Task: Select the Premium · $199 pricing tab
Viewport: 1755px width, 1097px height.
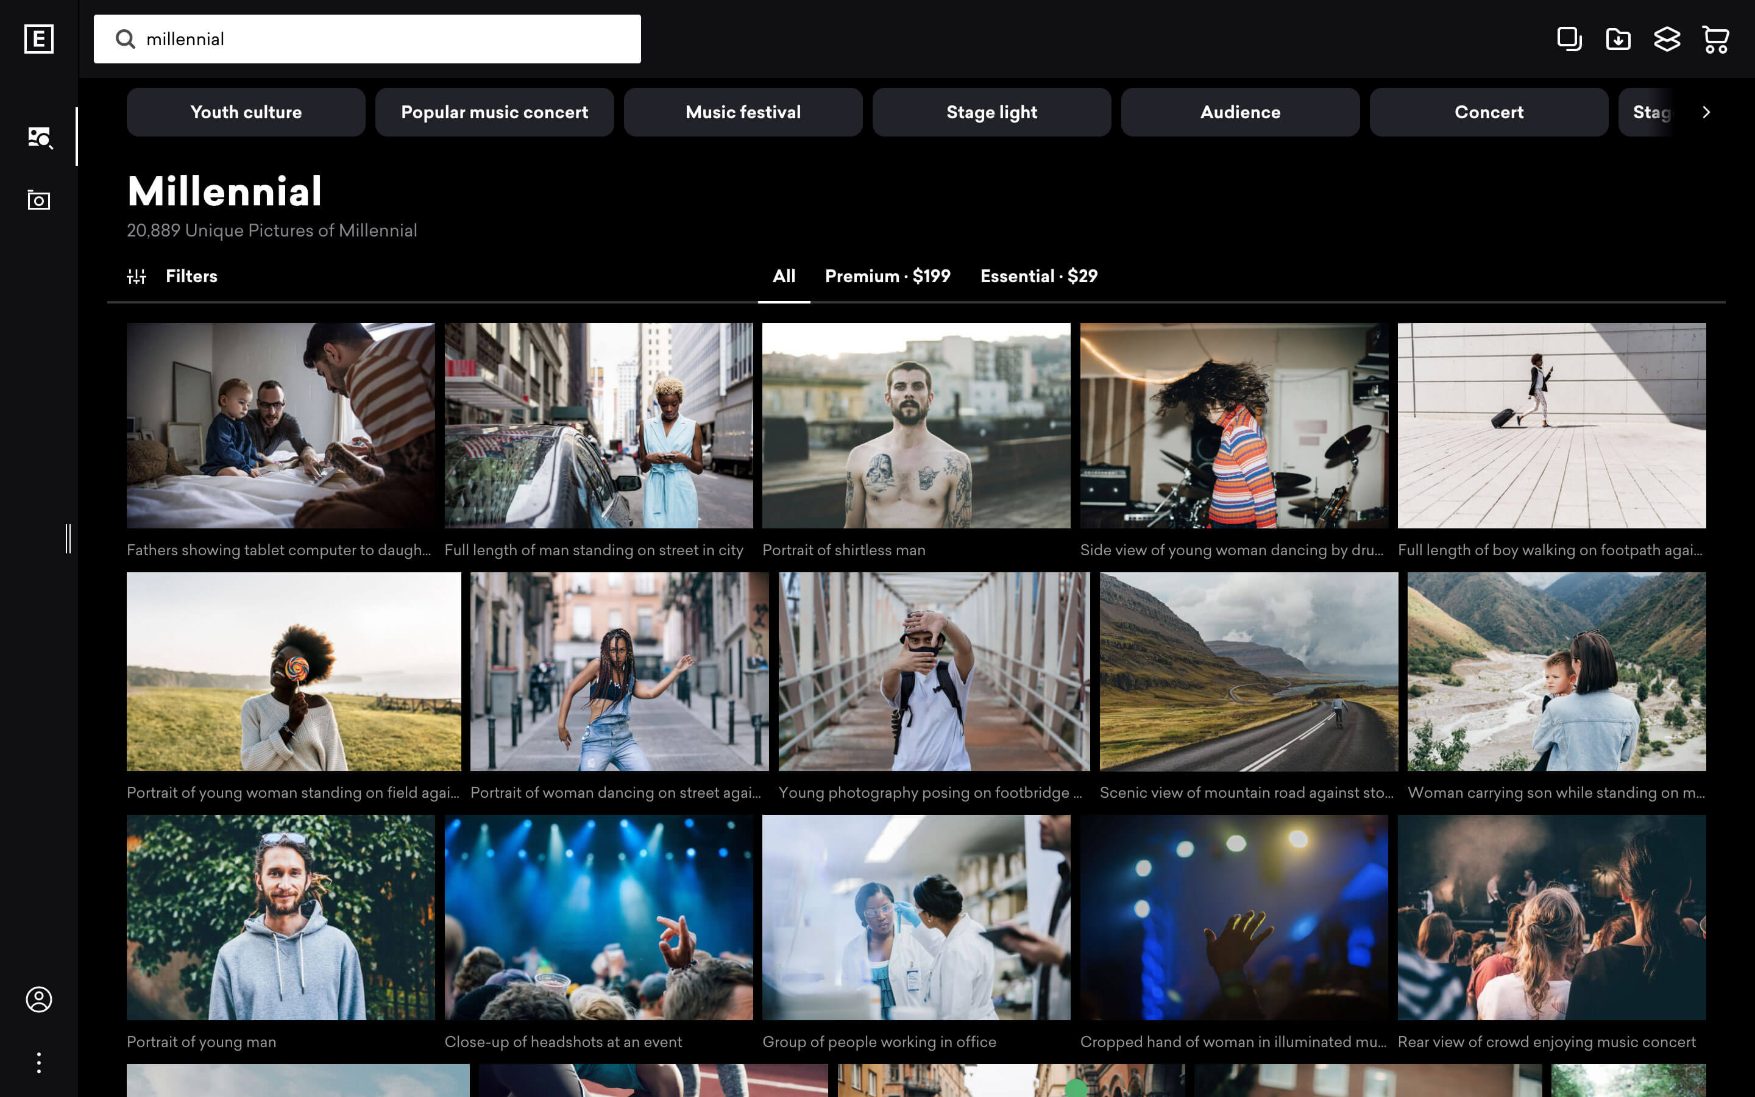Action: (888, 277)
